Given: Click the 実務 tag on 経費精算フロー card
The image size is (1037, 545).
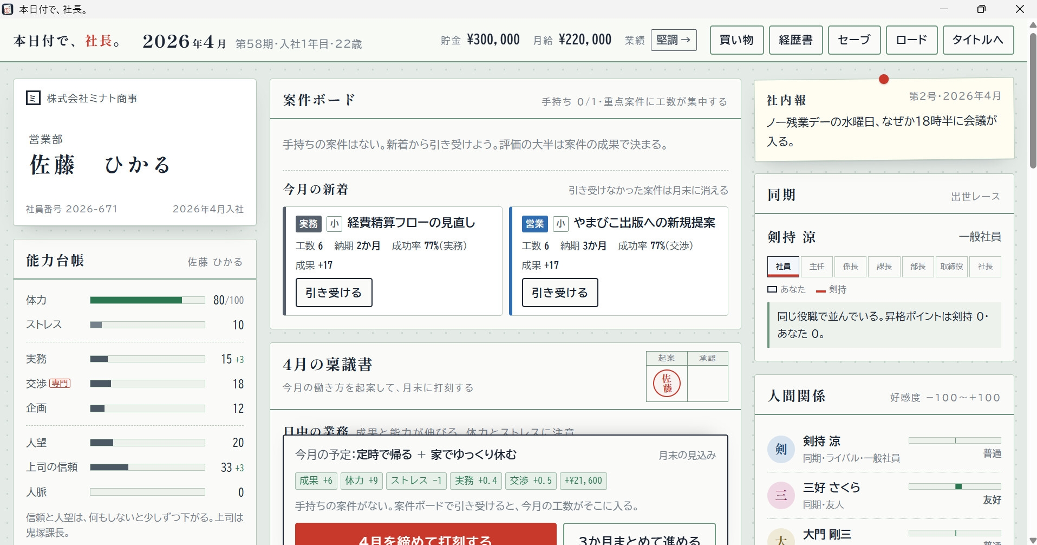Looking at the screenshot, I should click(309, 224).
